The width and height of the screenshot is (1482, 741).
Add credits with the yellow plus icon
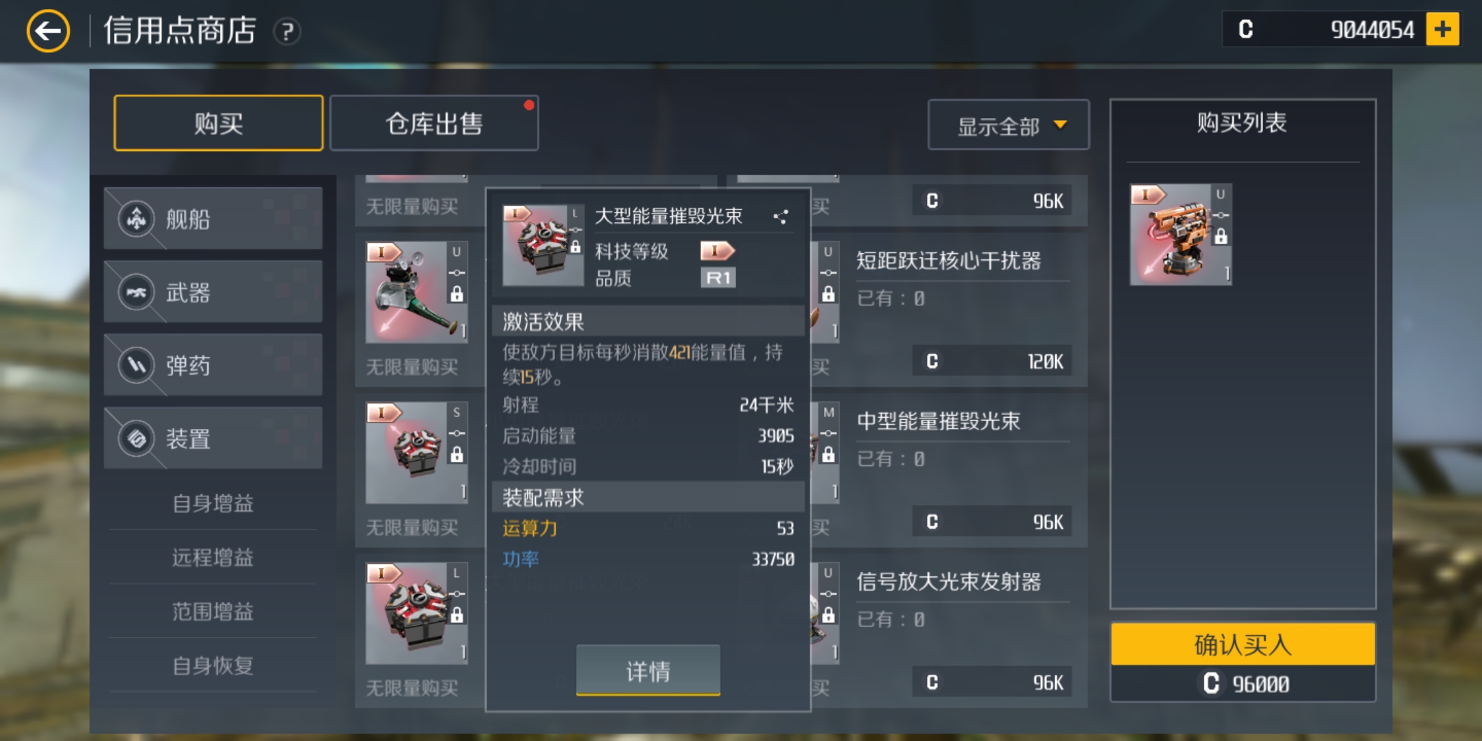[x=1442, y=30]
